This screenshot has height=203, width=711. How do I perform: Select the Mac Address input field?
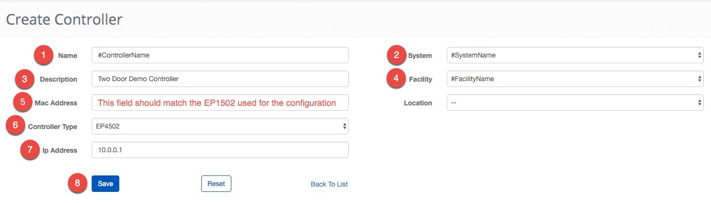click(x=220, y=102)
